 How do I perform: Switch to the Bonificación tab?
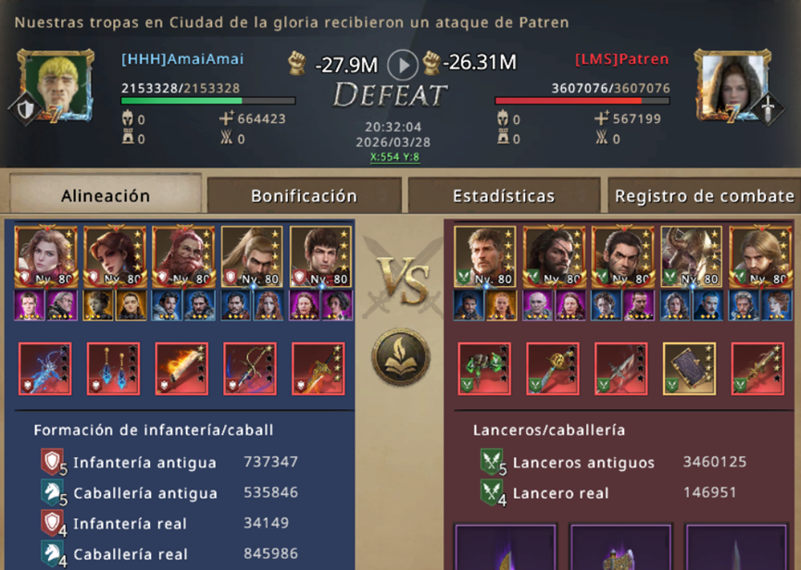(x=304, y=196)
